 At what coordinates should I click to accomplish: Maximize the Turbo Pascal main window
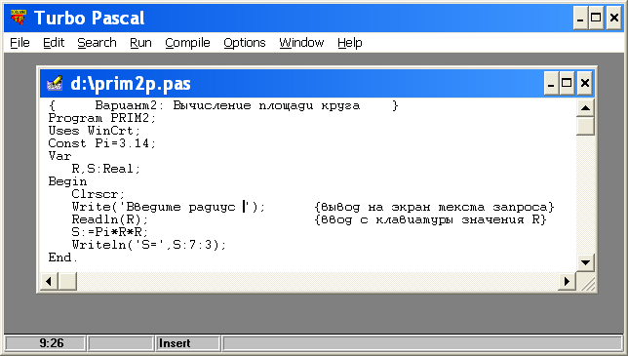tap(596, 18)
